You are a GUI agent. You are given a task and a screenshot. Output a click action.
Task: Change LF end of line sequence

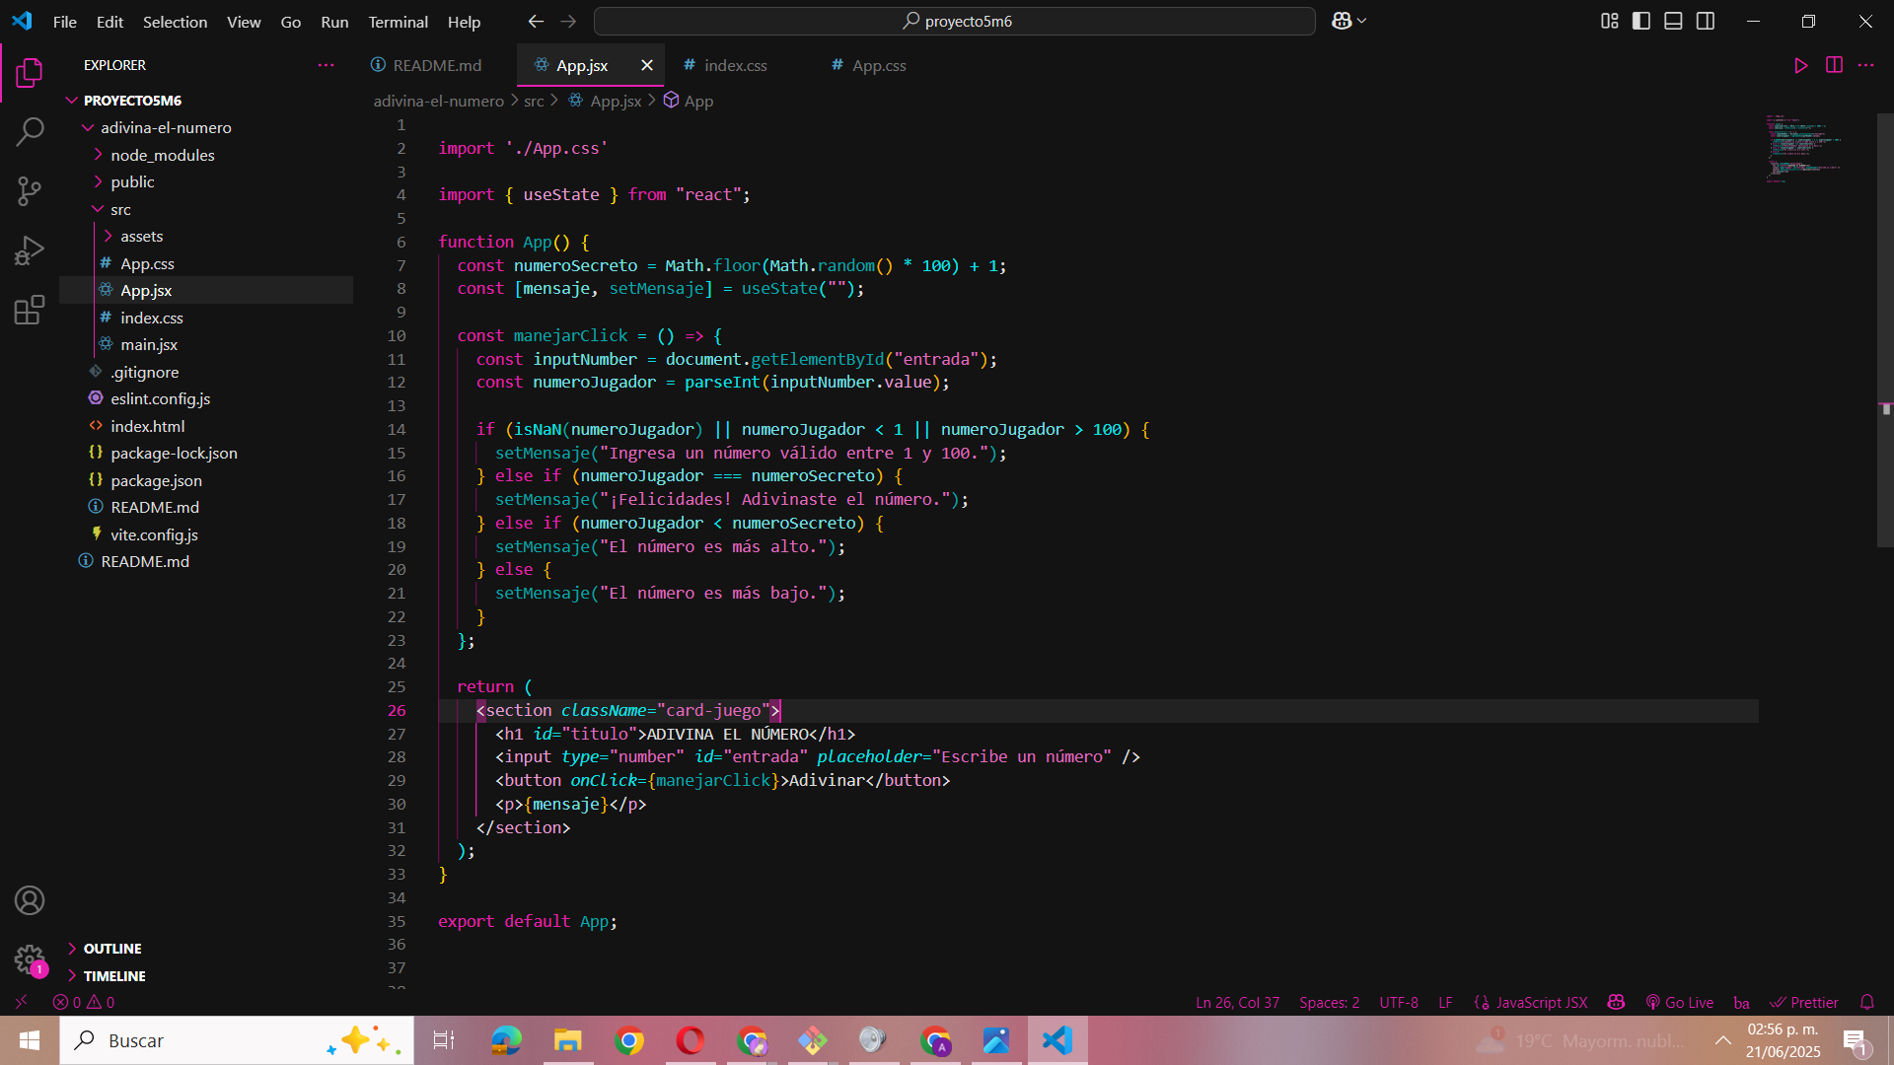point(1445,1002)
